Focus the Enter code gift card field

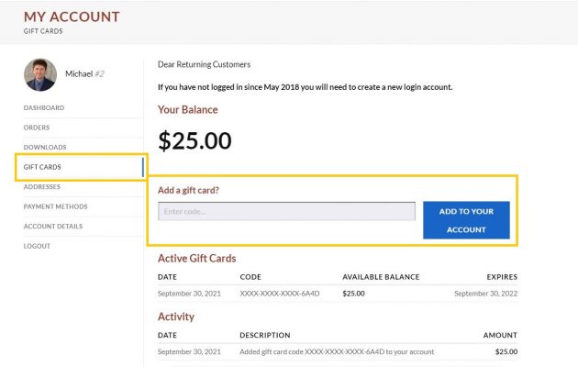pos(286,211)
